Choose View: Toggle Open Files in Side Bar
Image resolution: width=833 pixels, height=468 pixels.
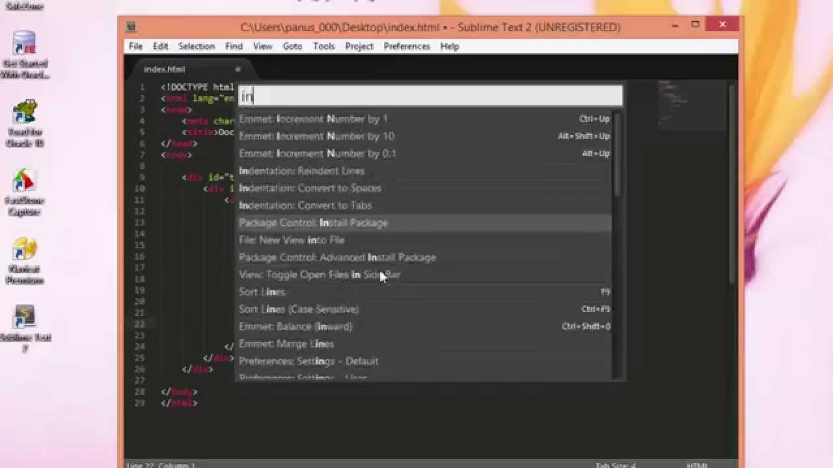point(424,274)
